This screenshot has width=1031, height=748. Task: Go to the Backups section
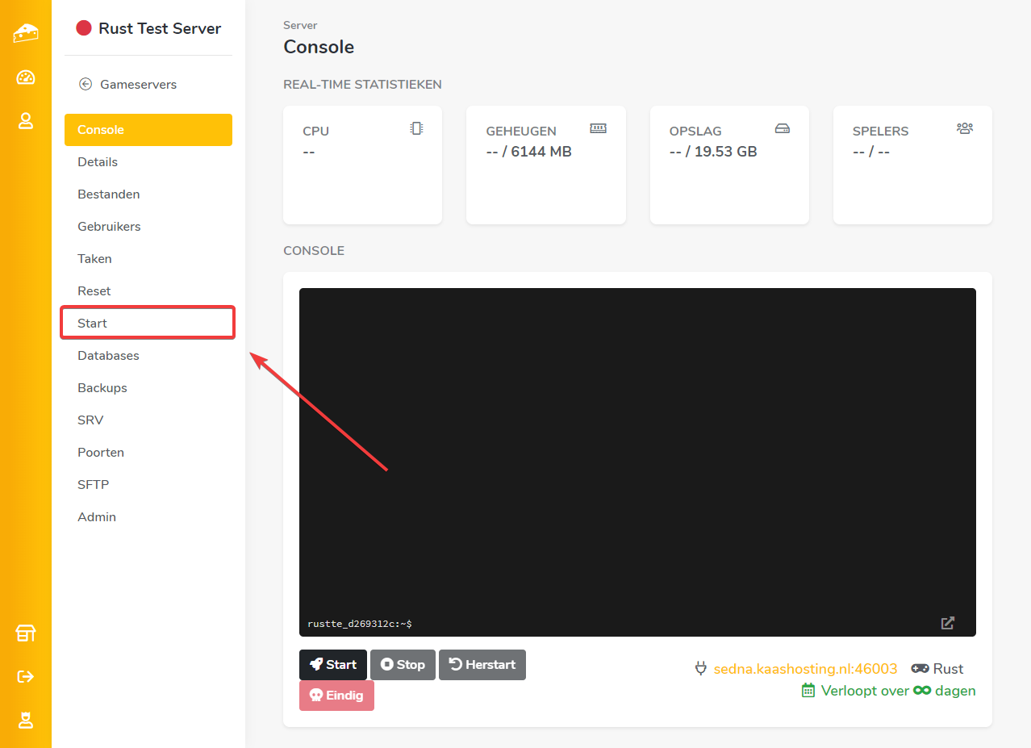click(x=102, y=388)
